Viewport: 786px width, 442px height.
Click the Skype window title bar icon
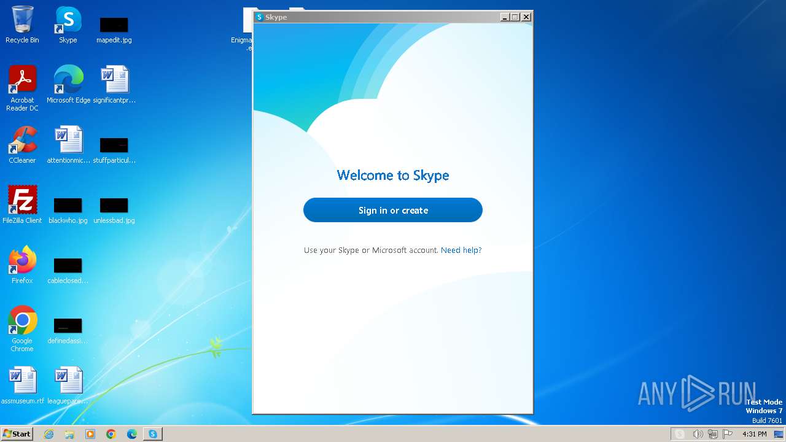point(260,17)
